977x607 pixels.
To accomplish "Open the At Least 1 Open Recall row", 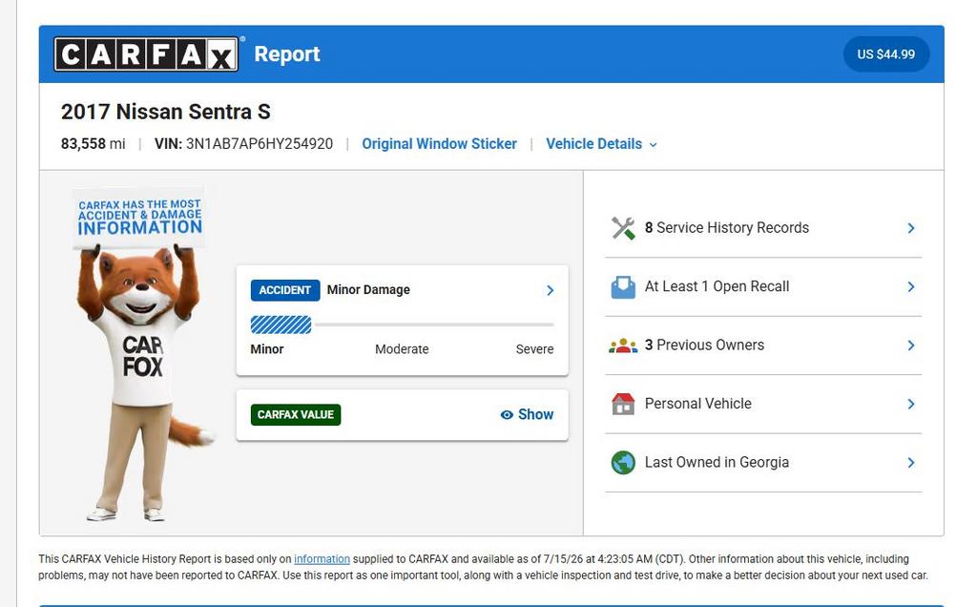I will [763, 286].
